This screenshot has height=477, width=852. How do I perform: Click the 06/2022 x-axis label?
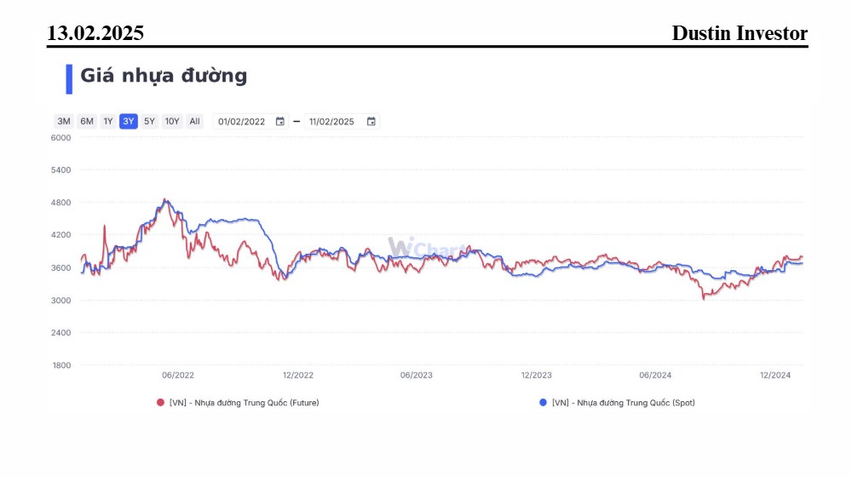(x=178, y=375)
